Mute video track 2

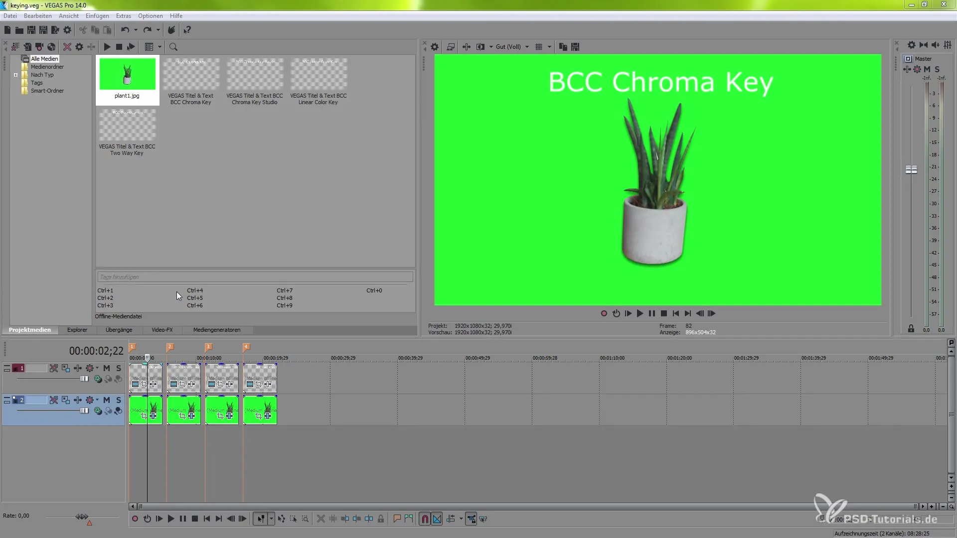107,400
